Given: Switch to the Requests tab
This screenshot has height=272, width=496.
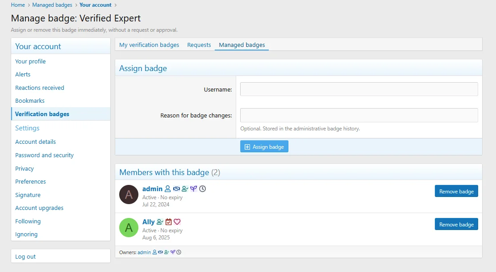Looking at the screenshot, I should click(199, 45).
